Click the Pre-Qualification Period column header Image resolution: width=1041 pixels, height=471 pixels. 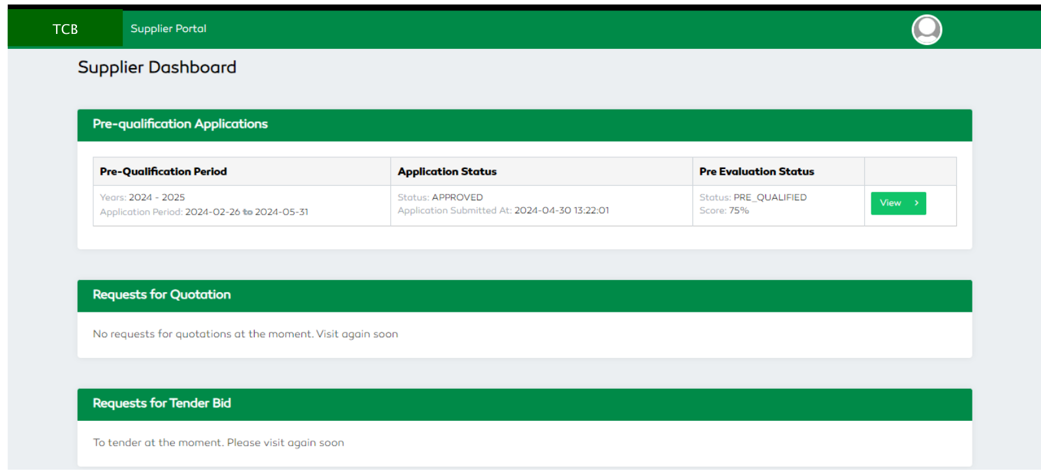pyautogui.click(x=241, y=172)
